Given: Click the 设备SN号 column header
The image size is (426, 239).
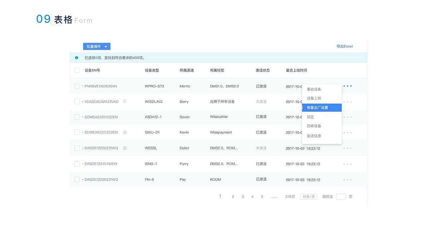Looking at the screenshot, I should (x=92, y=70).
